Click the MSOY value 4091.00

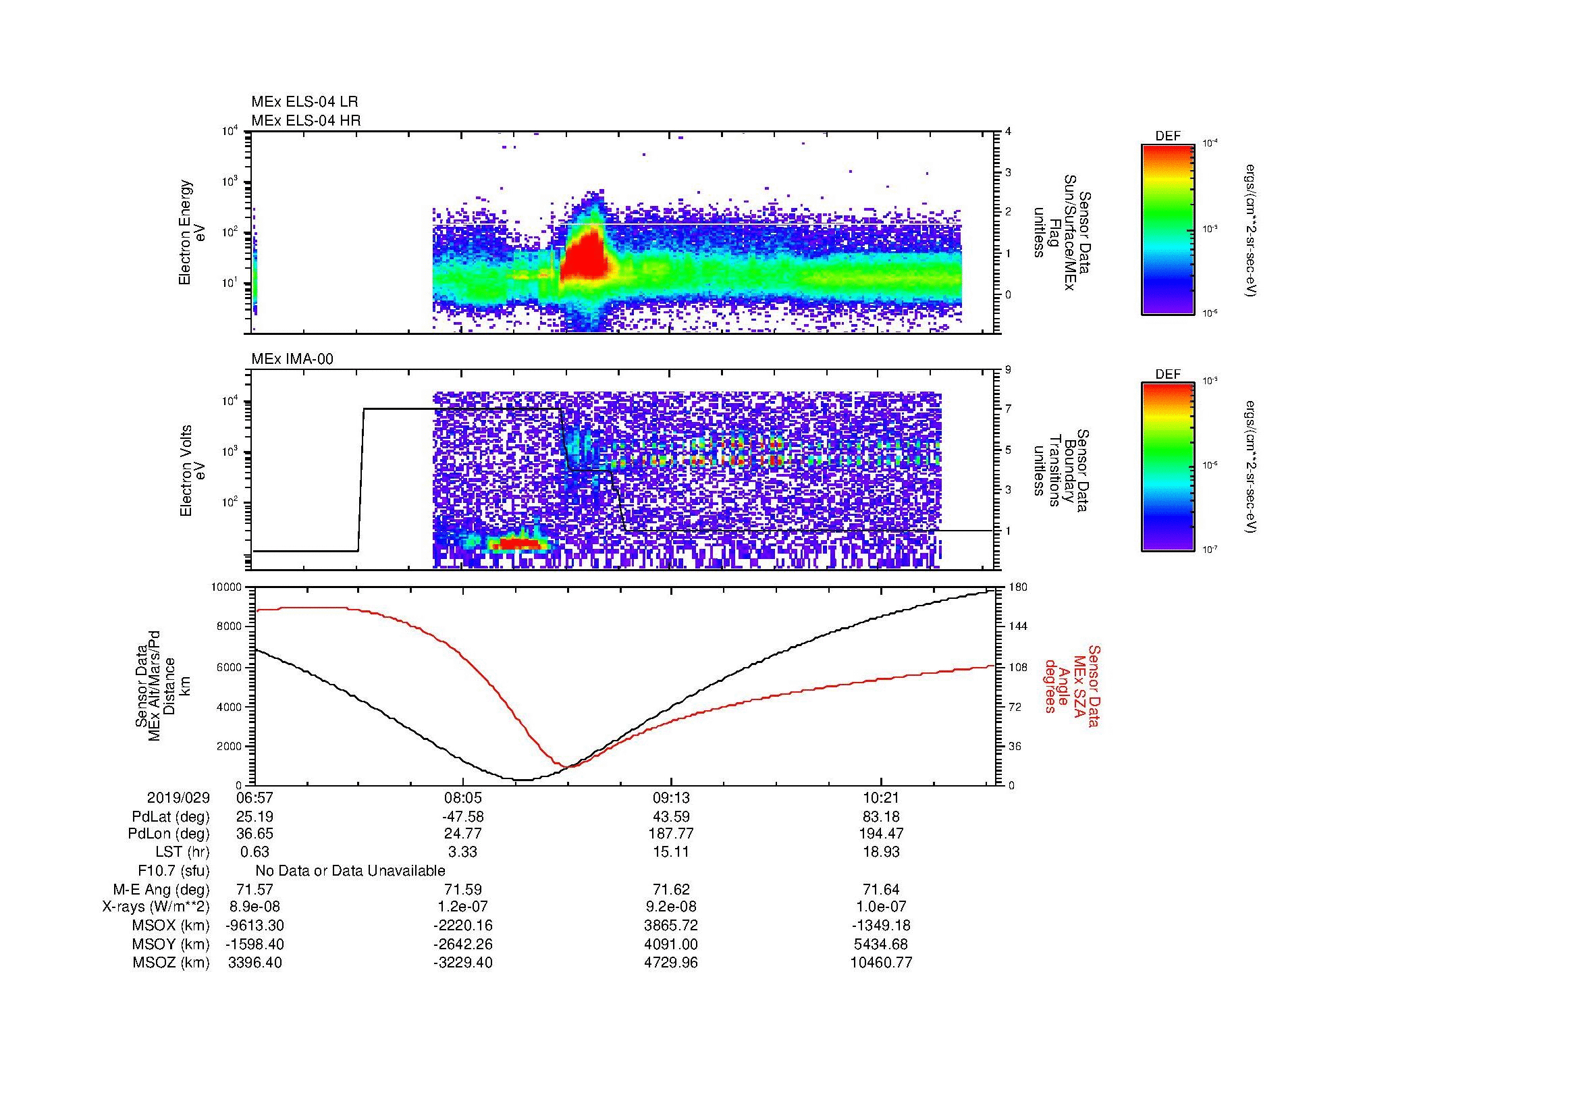[671, 945]
